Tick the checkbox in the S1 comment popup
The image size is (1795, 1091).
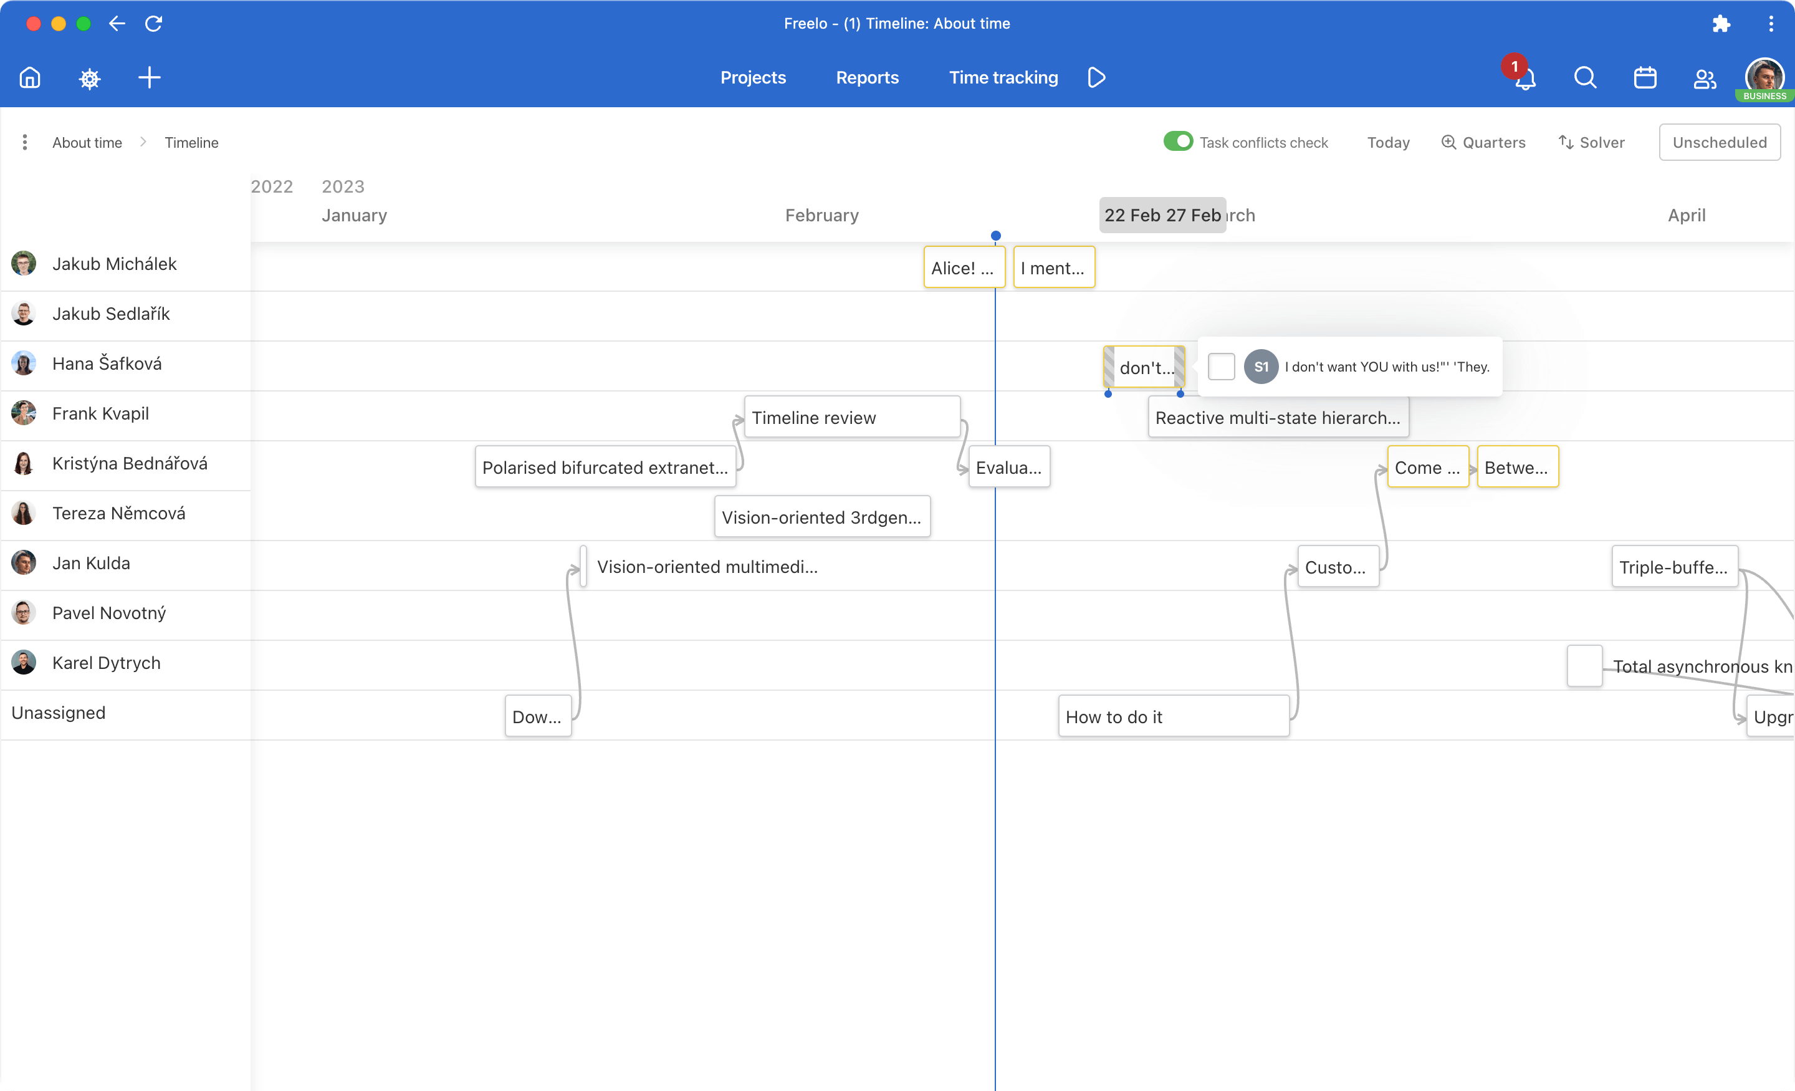point(1222,367)
